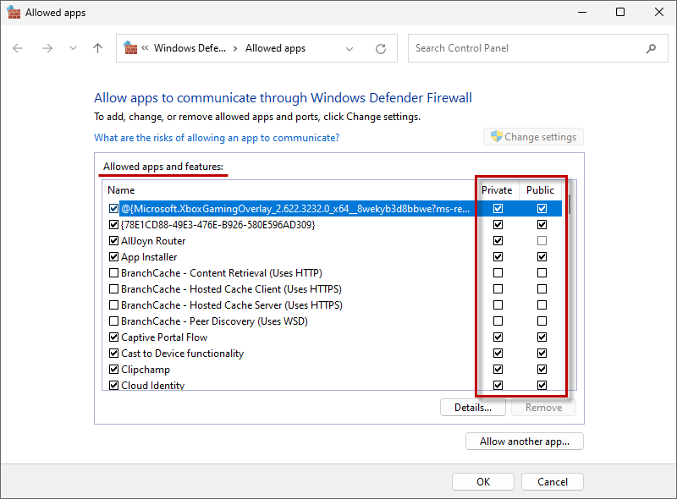Uncheck Public box for Captive Portal Flow
The width and height of the screenshot is (677, 499).
542,337
